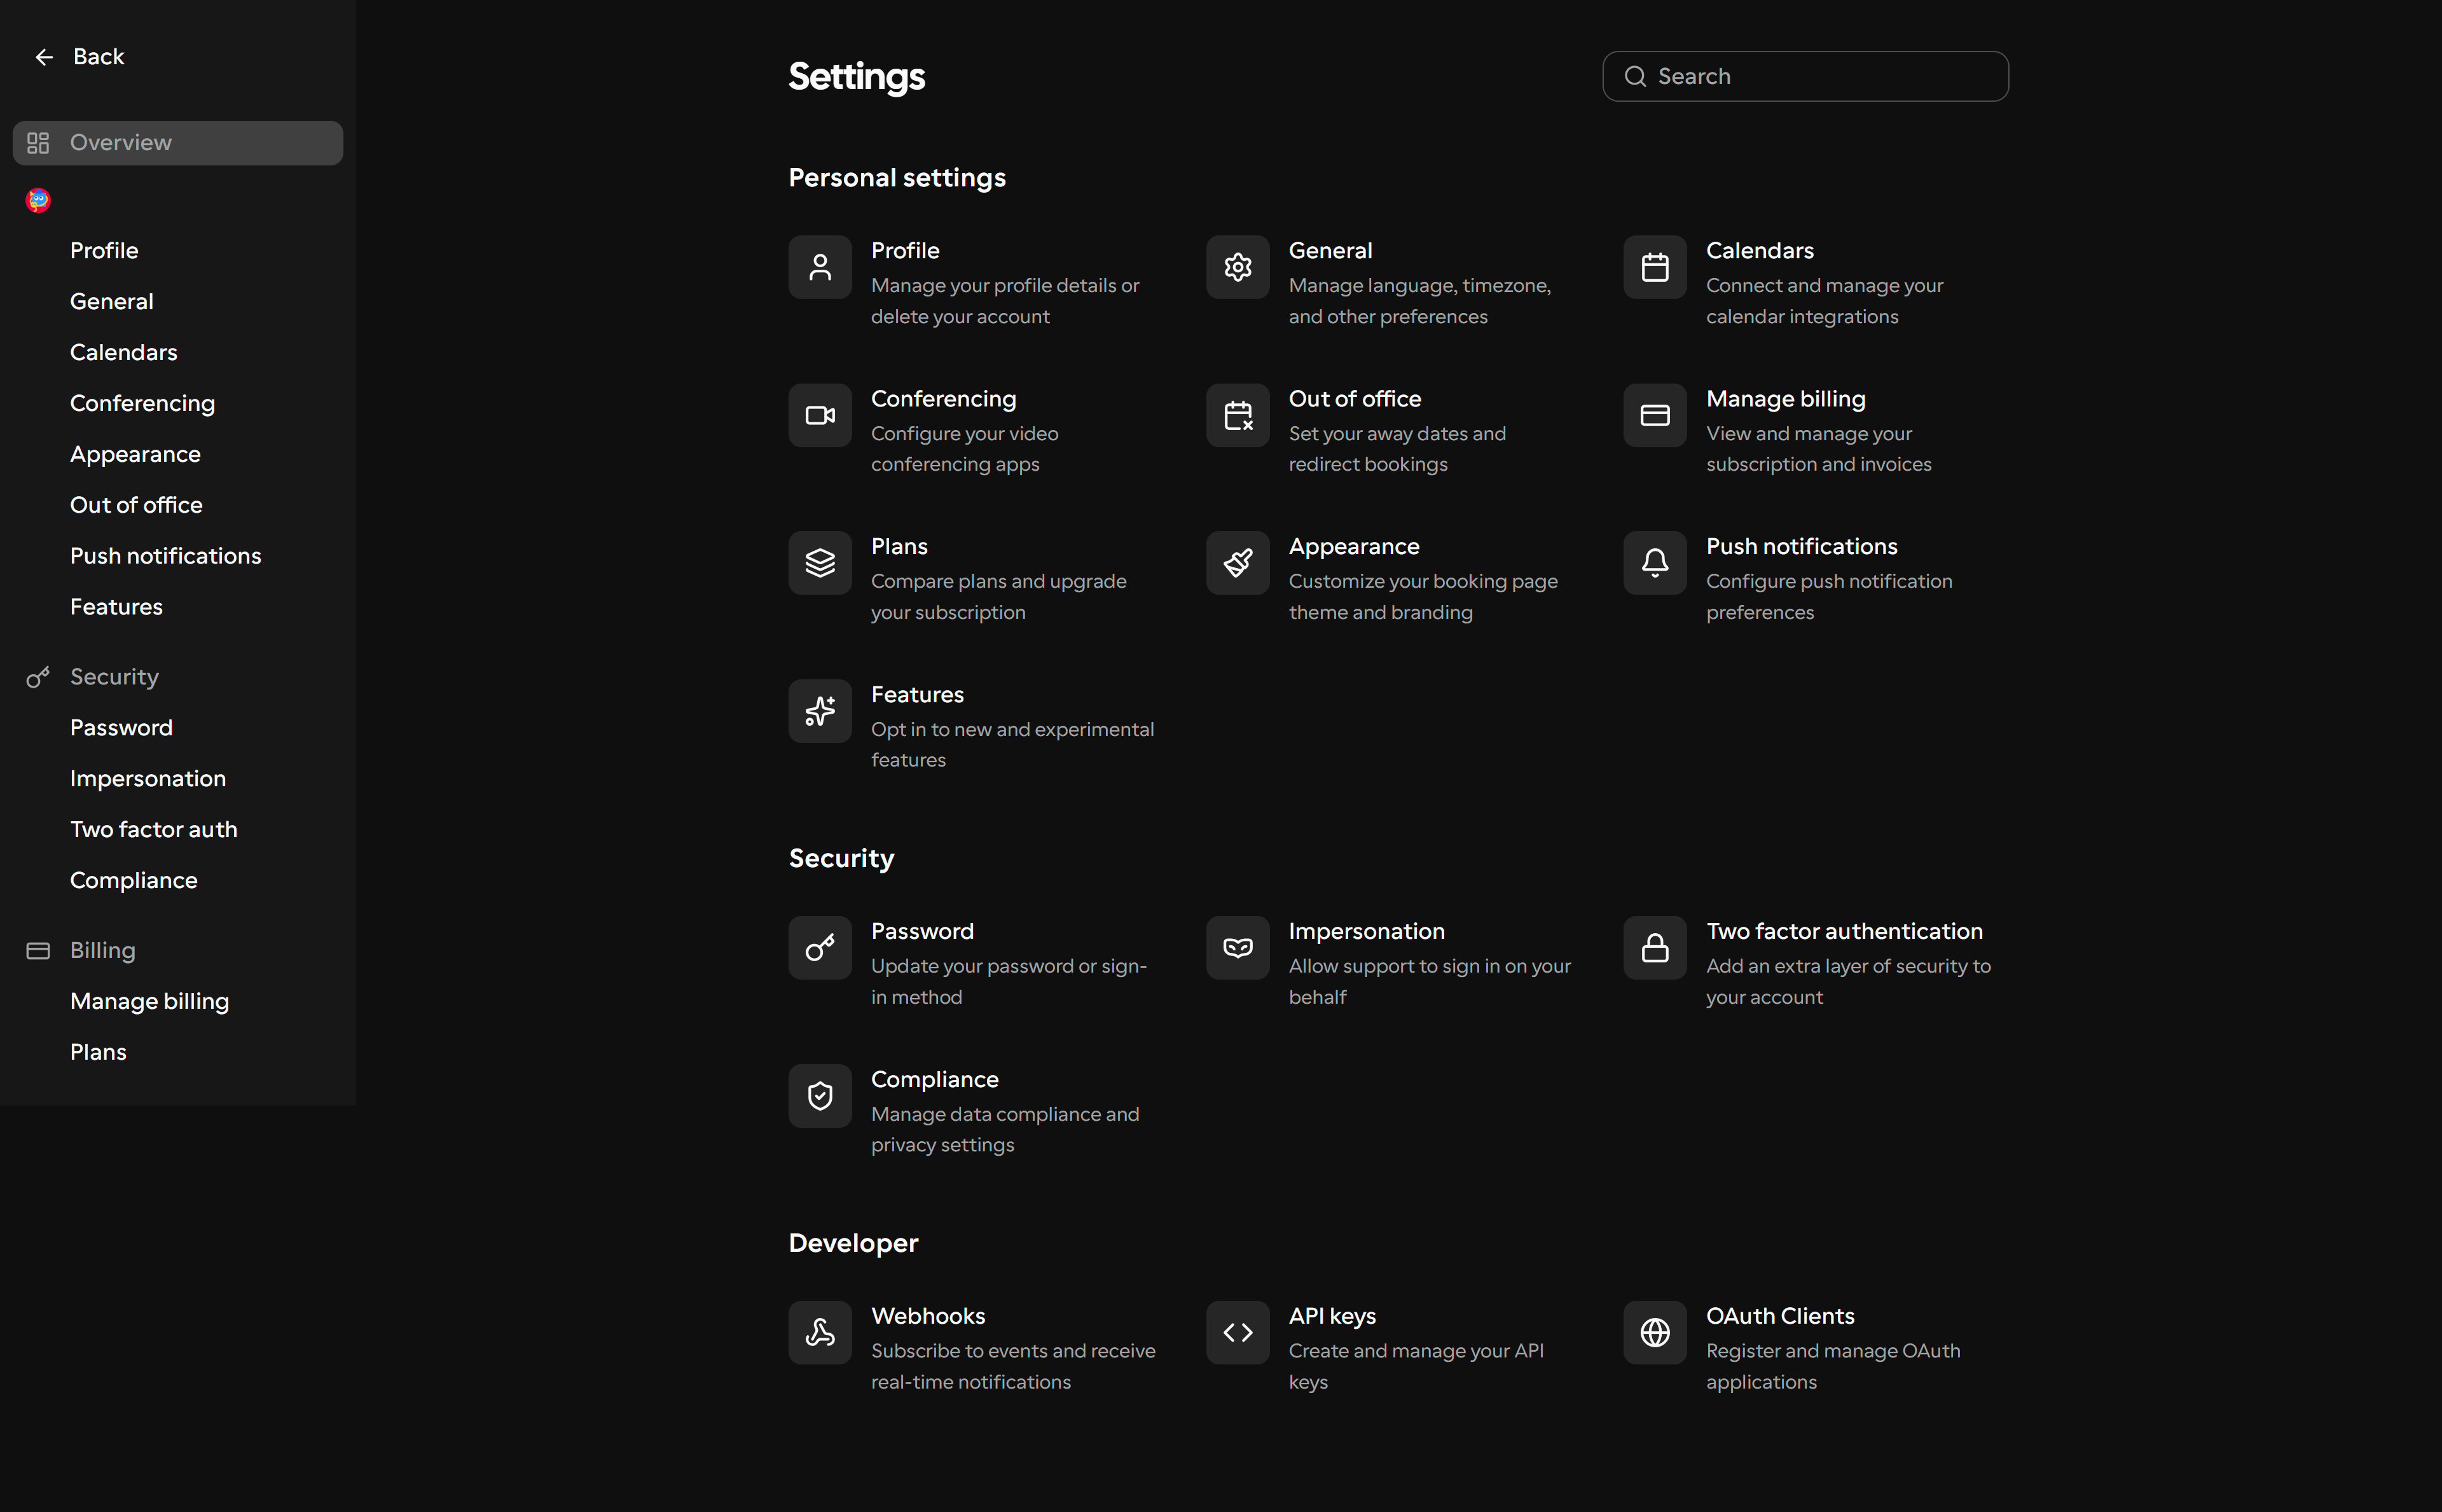This screenshot has height=1512, width=2442.
Task: Focus the Search settings field
Action: tap(1805, 76)
